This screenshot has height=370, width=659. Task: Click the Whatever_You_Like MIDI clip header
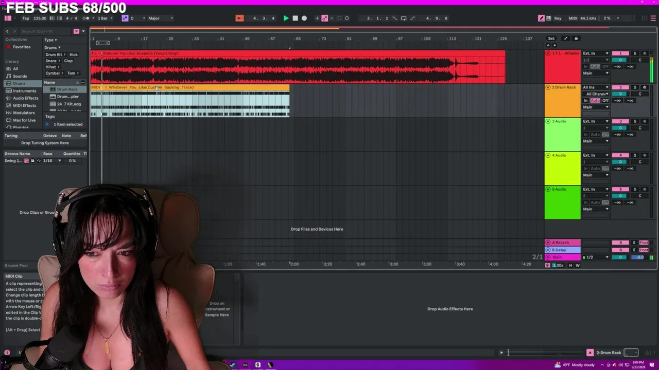click(x=190, y=87)
